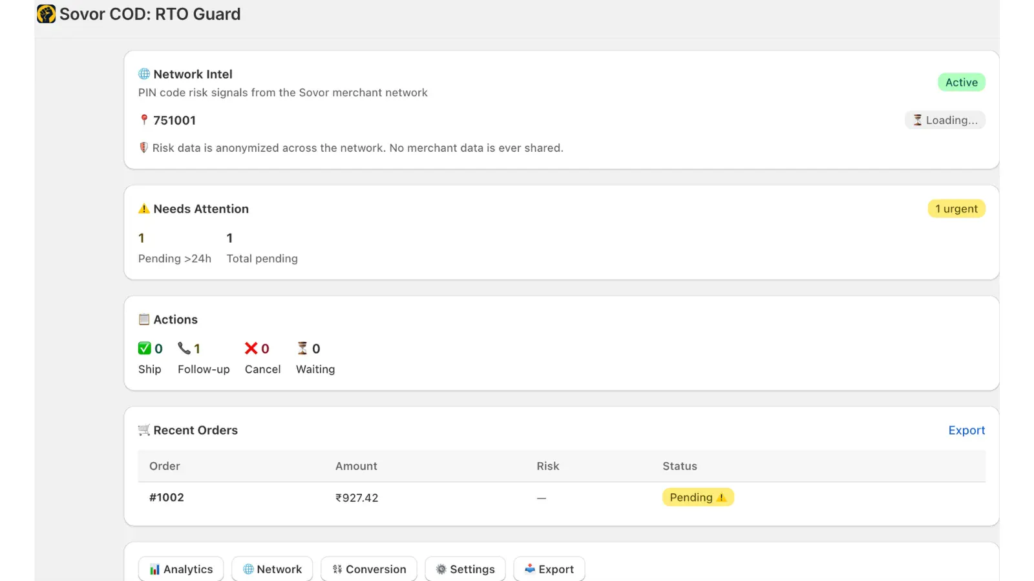This screenshot has height=581, width=1034.
Task: Open the Conversion tab
Action: 369,569
